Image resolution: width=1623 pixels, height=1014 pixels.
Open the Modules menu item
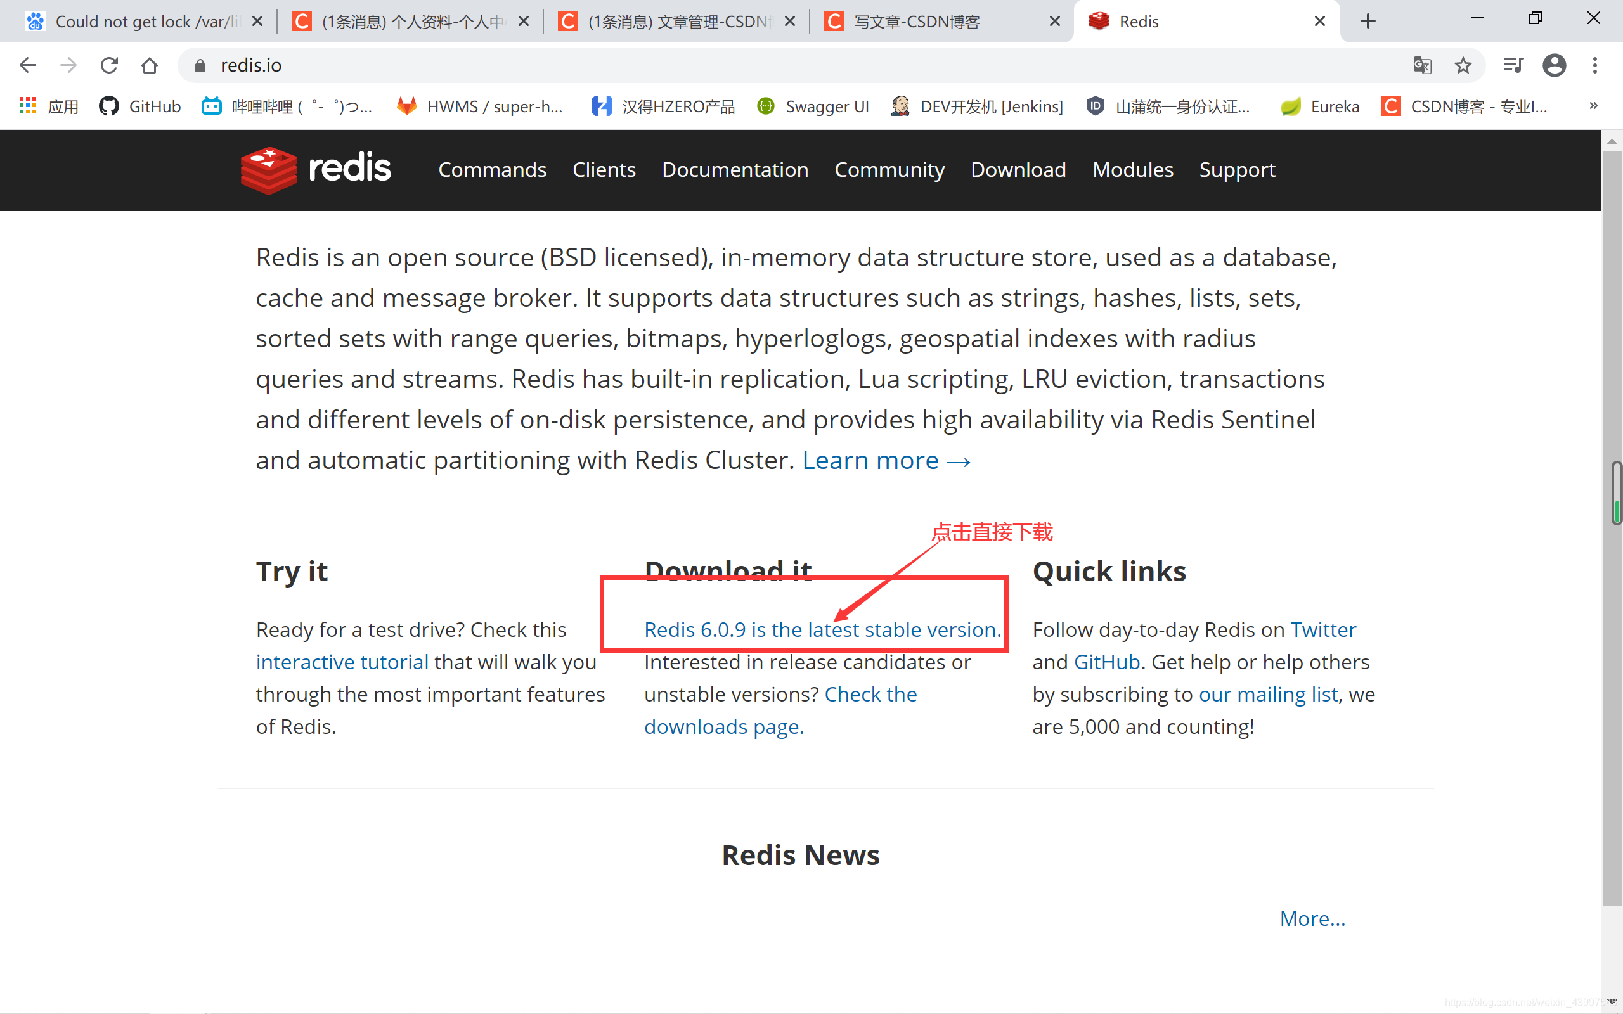1133,170
